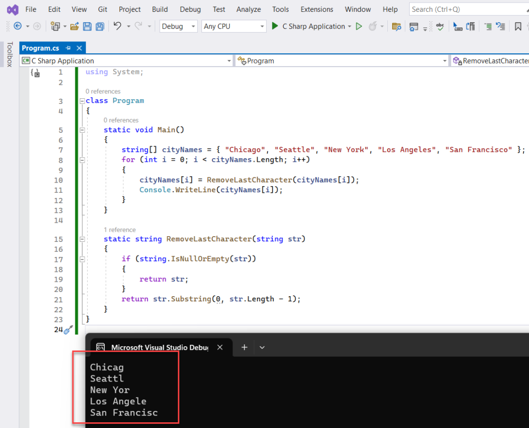This screenshot has width=529, height=428.
Task: Collapse the Main method outline marker
Action: [82, 130]
